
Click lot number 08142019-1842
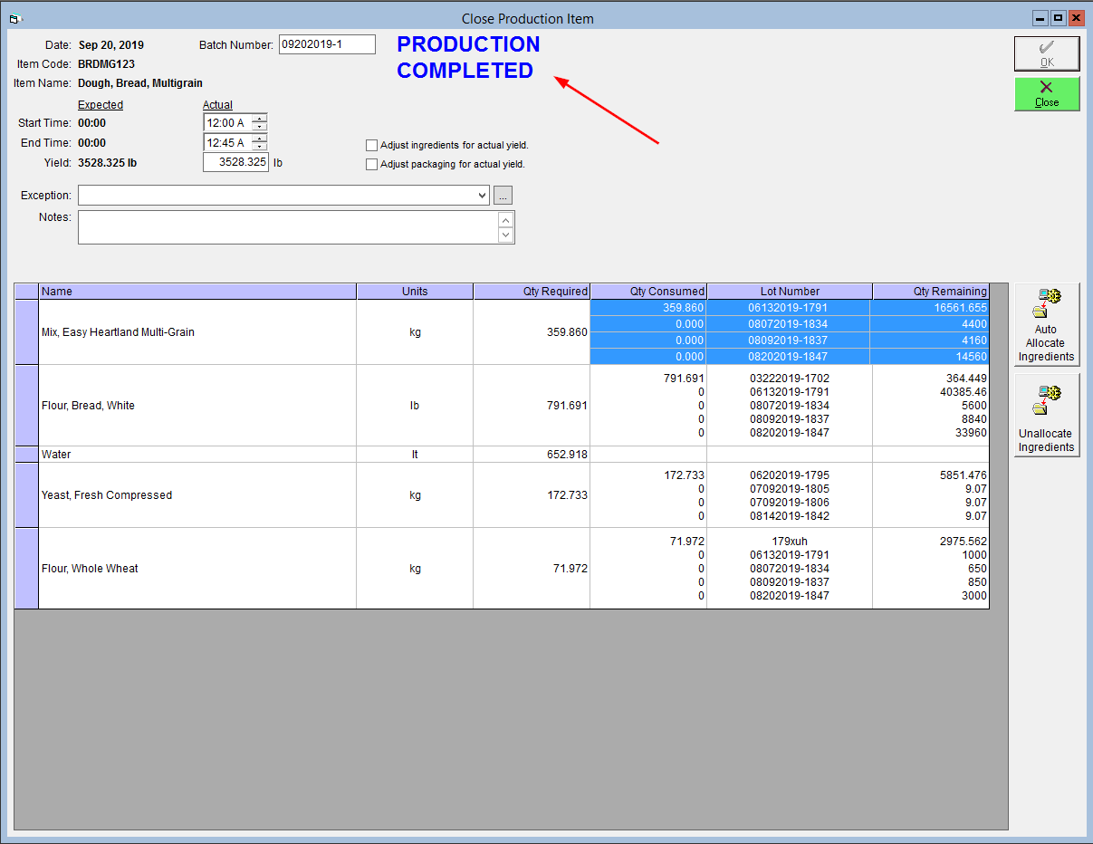click(790, 516)
